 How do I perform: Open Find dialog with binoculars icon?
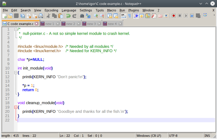82,16
